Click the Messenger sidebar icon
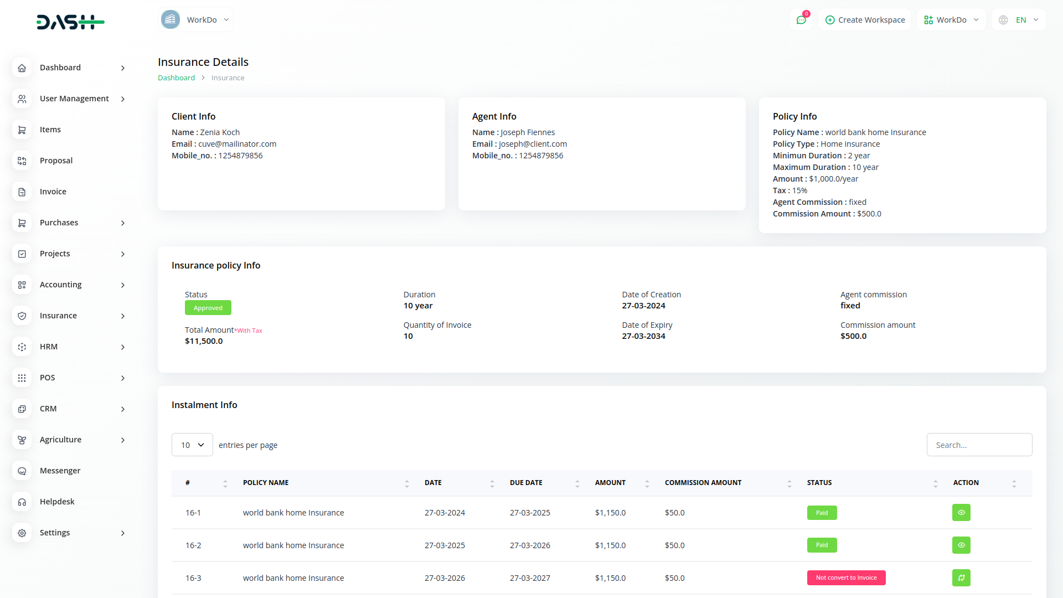The width and height of the screenshot is (1063, 598). 22,471
